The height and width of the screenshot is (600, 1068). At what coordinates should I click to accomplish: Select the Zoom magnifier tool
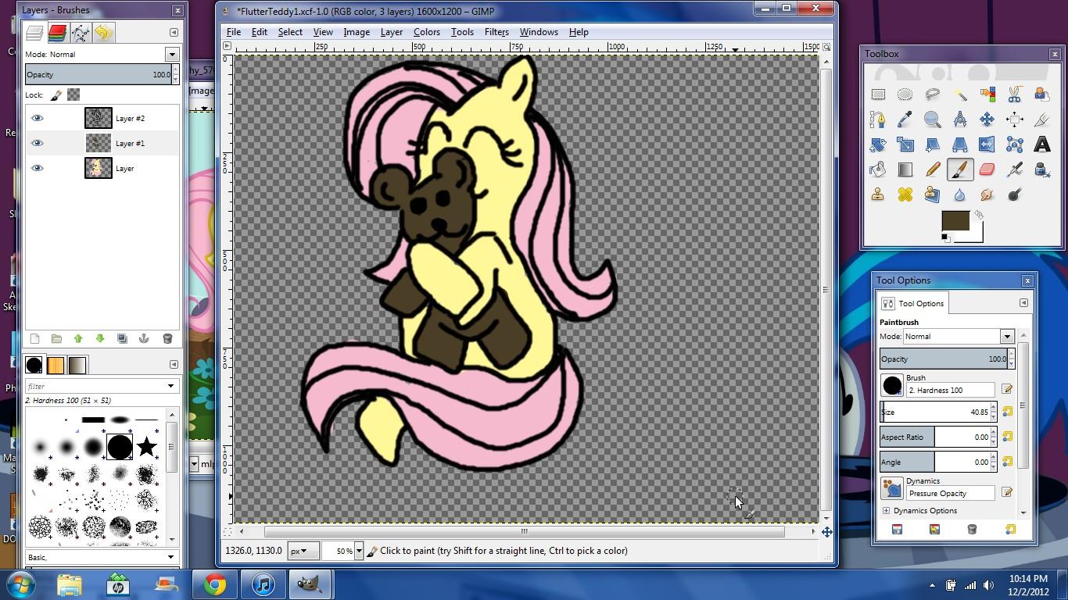coord(932,120)
